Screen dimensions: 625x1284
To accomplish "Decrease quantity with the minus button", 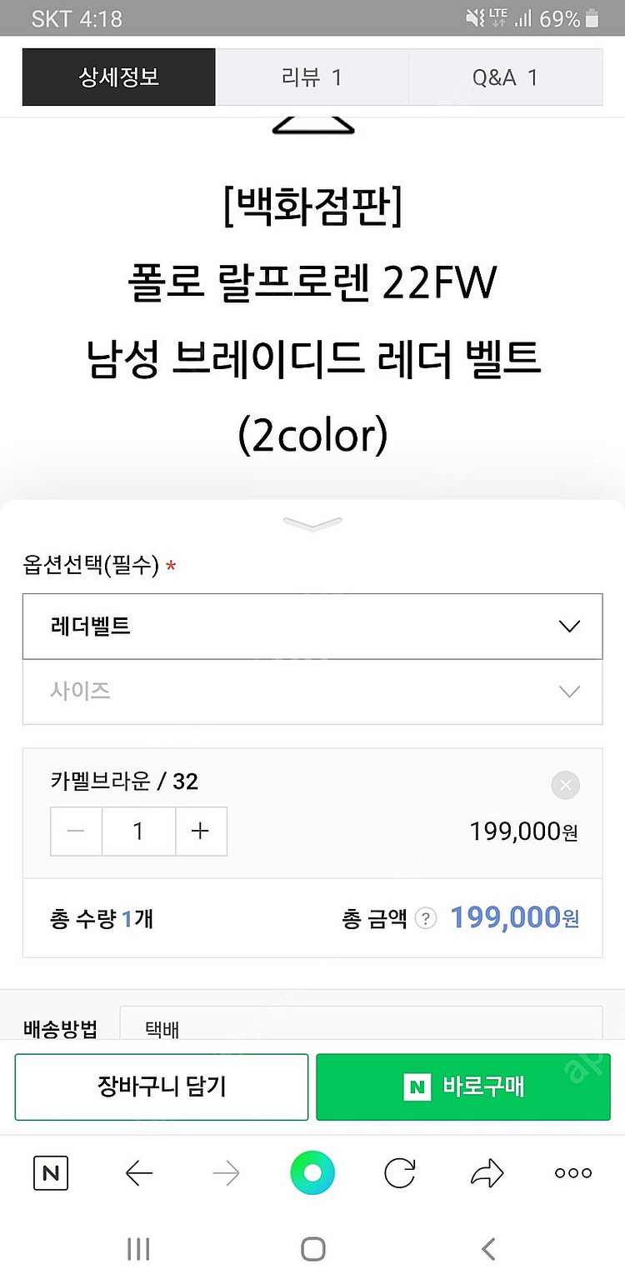I will coord(77,831).
